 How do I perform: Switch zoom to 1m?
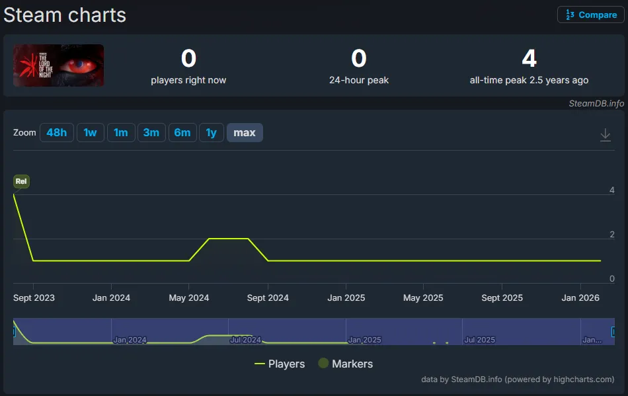tap(120, 133)
